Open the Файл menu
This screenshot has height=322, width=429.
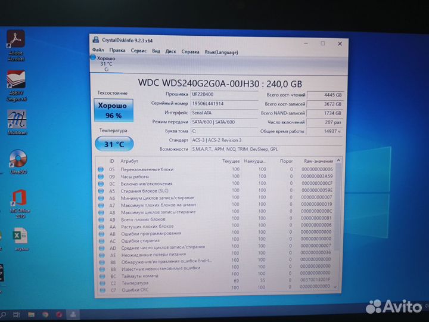pos(98,51)
